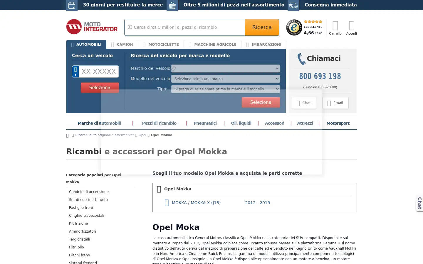Switch to the CAMION tab

(x=122, y=45)
